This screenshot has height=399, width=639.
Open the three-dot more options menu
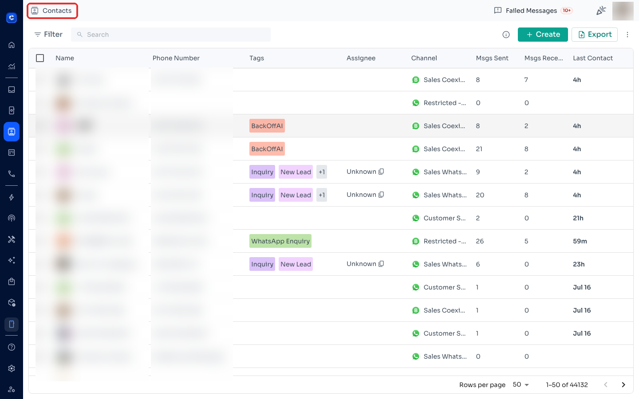(x=627, y=35)
